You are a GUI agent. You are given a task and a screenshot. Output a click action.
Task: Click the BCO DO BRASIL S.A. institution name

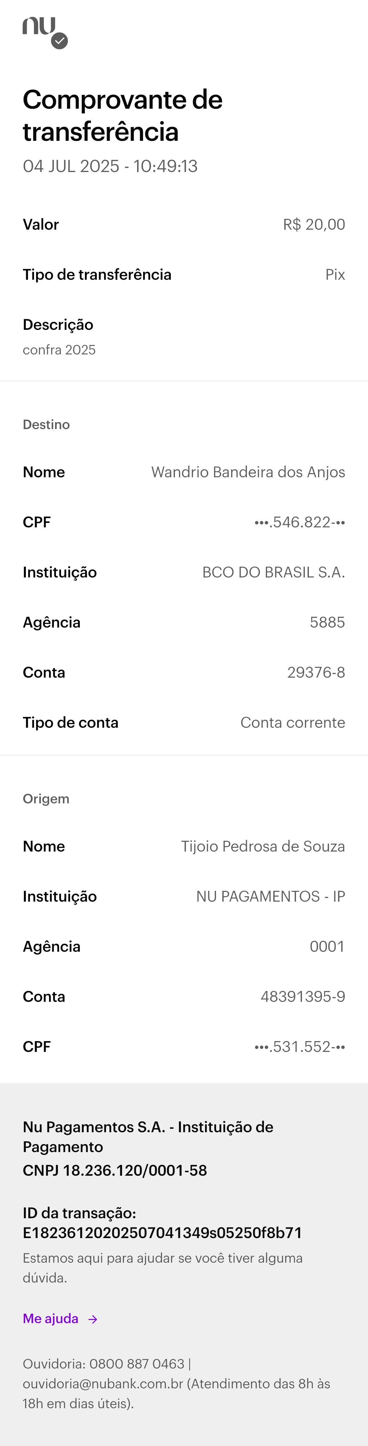point(274,572)
